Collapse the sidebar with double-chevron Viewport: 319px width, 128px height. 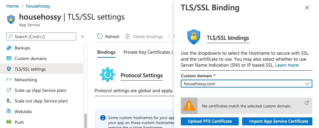[83, 36]
